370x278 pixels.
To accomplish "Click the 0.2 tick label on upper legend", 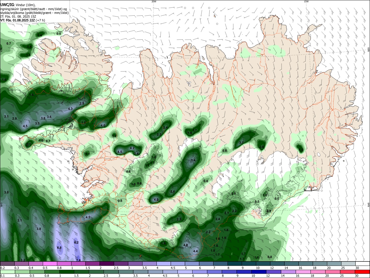I will (2, 268).
